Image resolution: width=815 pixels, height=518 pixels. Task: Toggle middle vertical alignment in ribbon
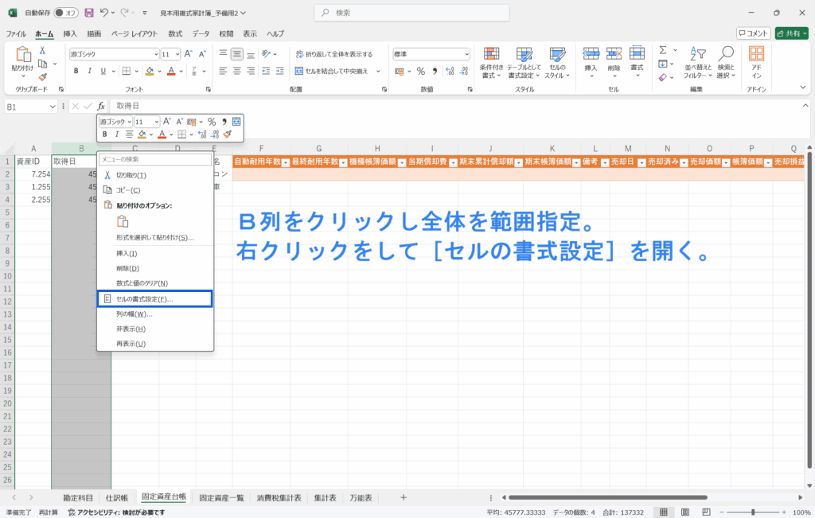(237, 54)
